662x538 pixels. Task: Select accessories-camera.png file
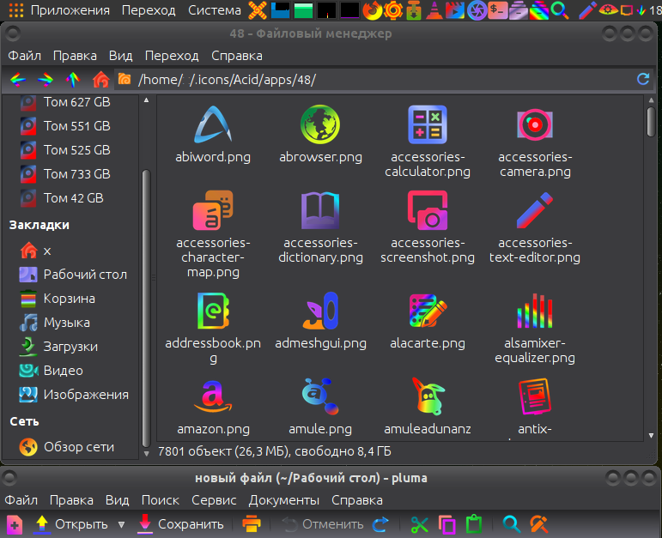[535, 142]
